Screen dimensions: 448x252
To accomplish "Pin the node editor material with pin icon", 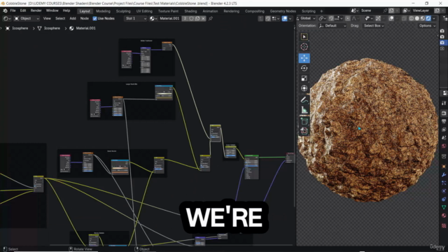I will point(211,19).
